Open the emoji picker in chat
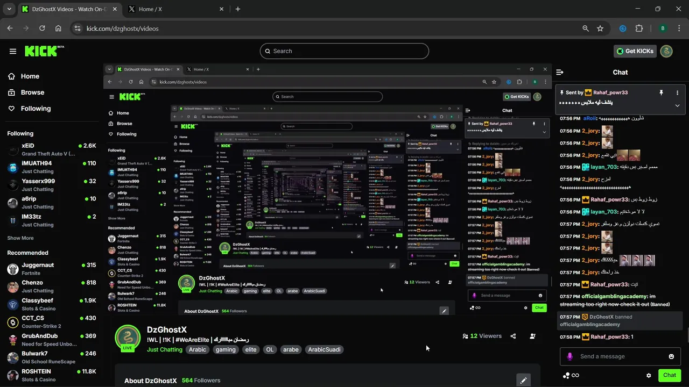 click(671, 356)
